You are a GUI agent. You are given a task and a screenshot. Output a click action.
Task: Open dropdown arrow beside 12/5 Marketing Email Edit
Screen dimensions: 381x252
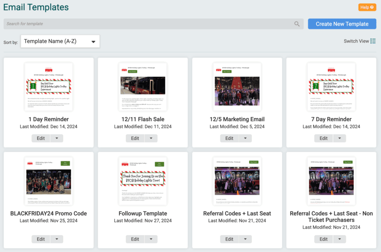coord(245,138)
